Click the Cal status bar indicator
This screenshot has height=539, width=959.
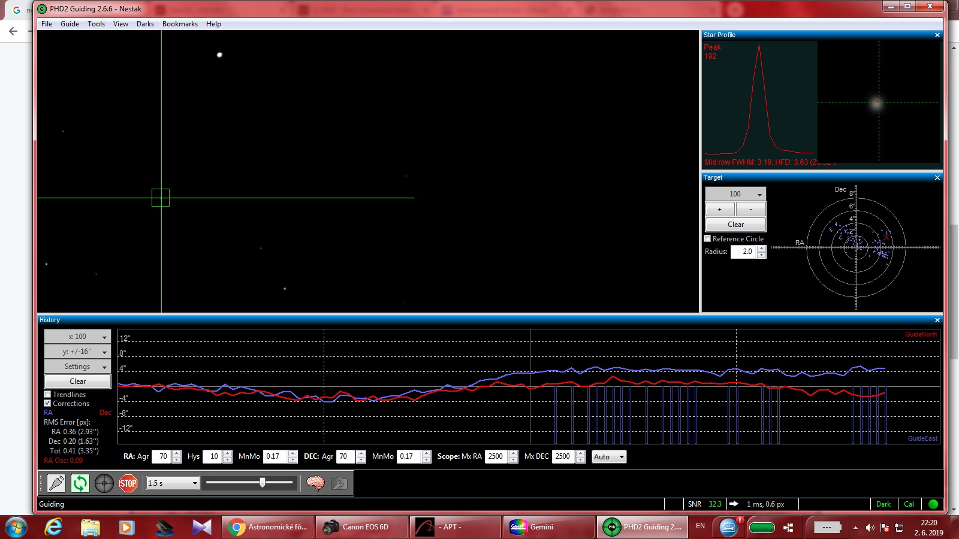(909, 504)
